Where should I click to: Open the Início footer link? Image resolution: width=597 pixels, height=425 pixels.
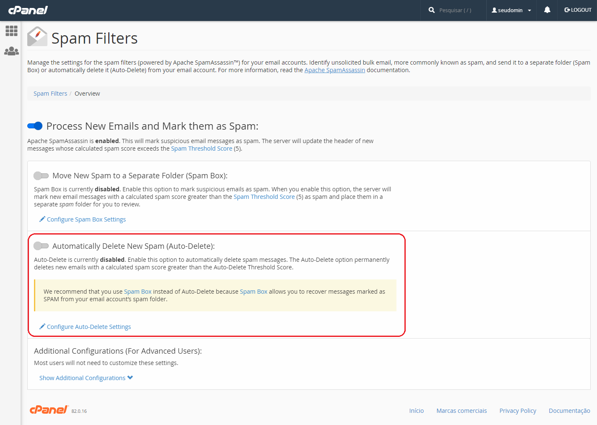417,411
